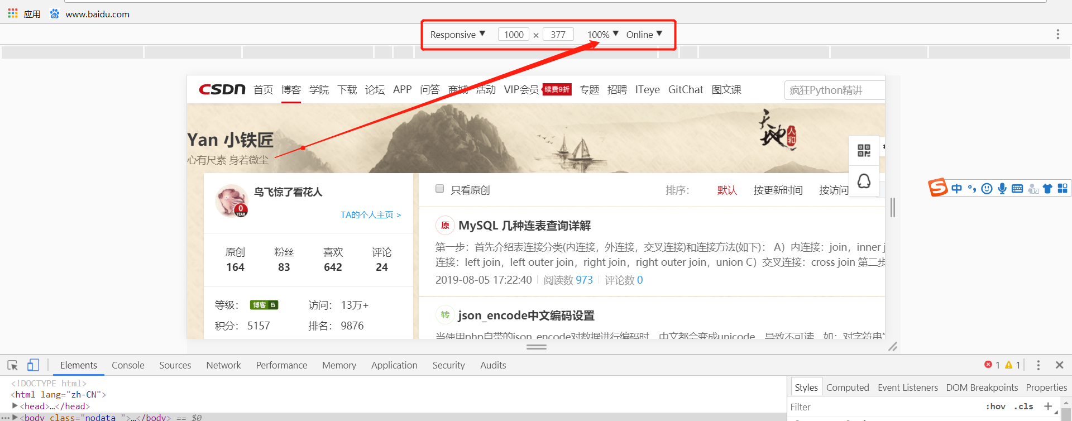The image size is (1072, 421).
Task: Activate Sogou voice input microphone
Action: pos(1002,189)
